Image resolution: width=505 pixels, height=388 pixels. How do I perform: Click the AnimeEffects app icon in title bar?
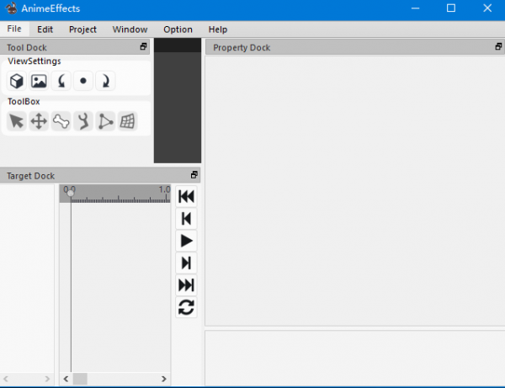(11, 8)
